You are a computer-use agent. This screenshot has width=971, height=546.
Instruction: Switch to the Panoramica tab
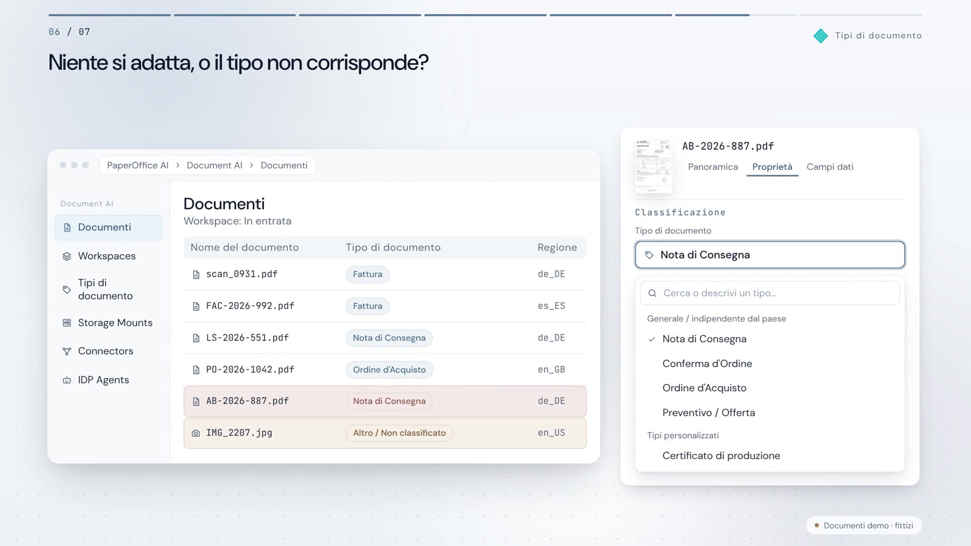(x=713, y=167)
